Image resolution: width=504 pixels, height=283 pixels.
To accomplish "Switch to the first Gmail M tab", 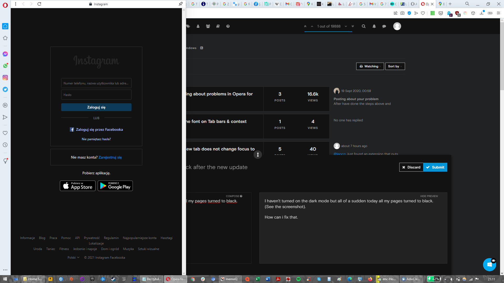I will [x=288, y=4].
